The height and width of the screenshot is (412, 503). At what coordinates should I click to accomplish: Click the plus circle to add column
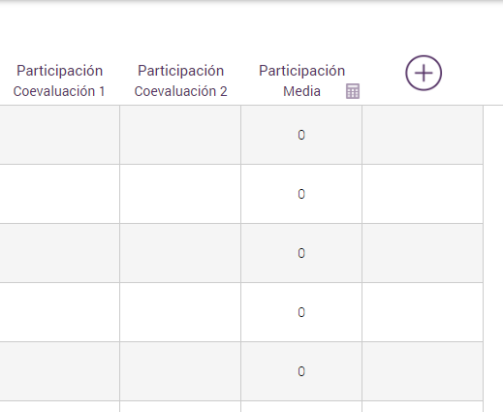(x=424, y=73)
